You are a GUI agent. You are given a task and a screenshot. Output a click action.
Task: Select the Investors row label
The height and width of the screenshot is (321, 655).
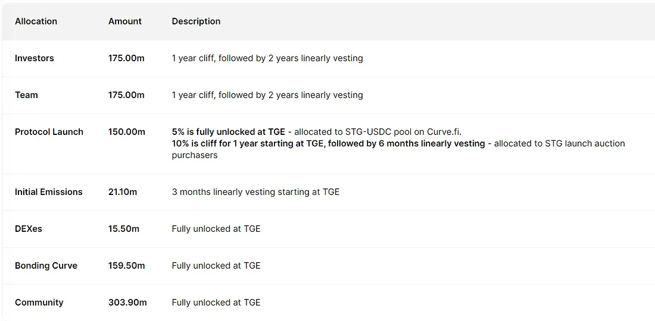(34, 58)
